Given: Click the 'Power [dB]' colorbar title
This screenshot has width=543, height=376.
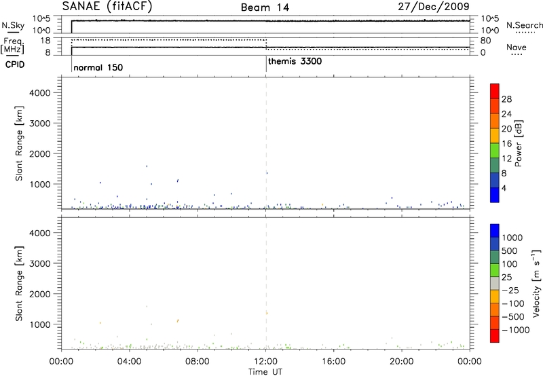Looking at the screenshot, I should (x=519, y=143).
